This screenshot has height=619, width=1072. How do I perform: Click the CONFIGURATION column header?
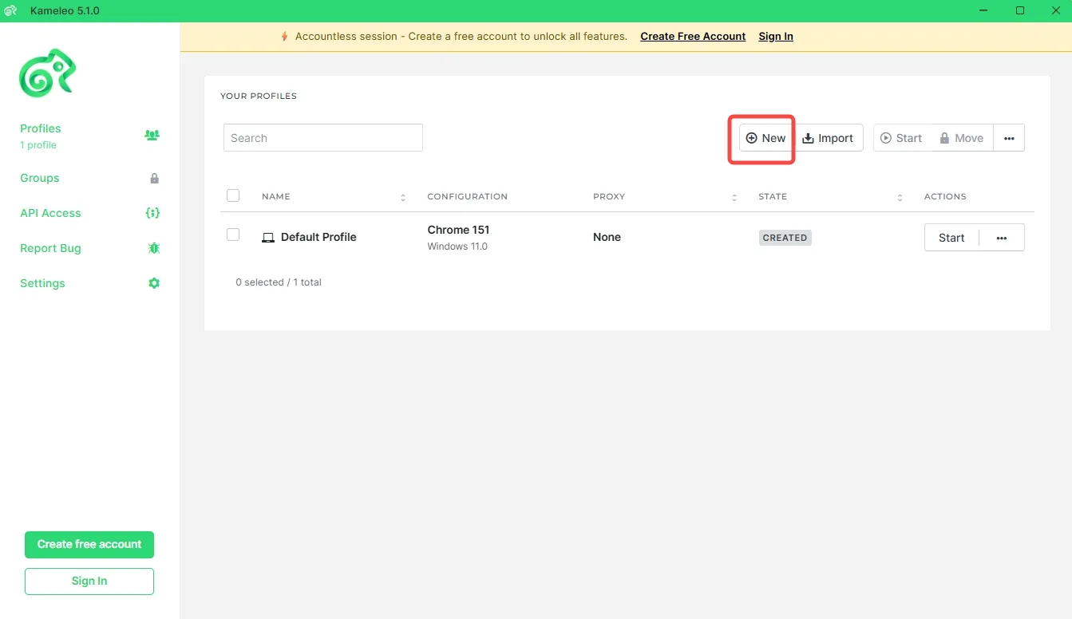click(468, 196)
